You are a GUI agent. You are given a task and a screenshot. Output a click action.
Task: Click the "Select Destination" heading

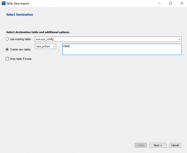20,15
